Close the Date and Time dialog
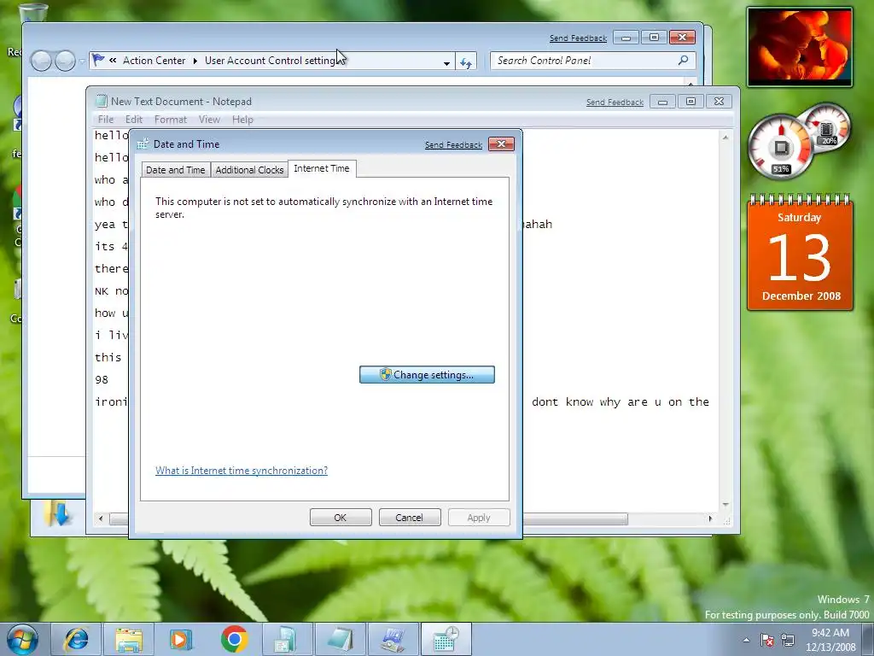874x656 pixels. [501, 143]
